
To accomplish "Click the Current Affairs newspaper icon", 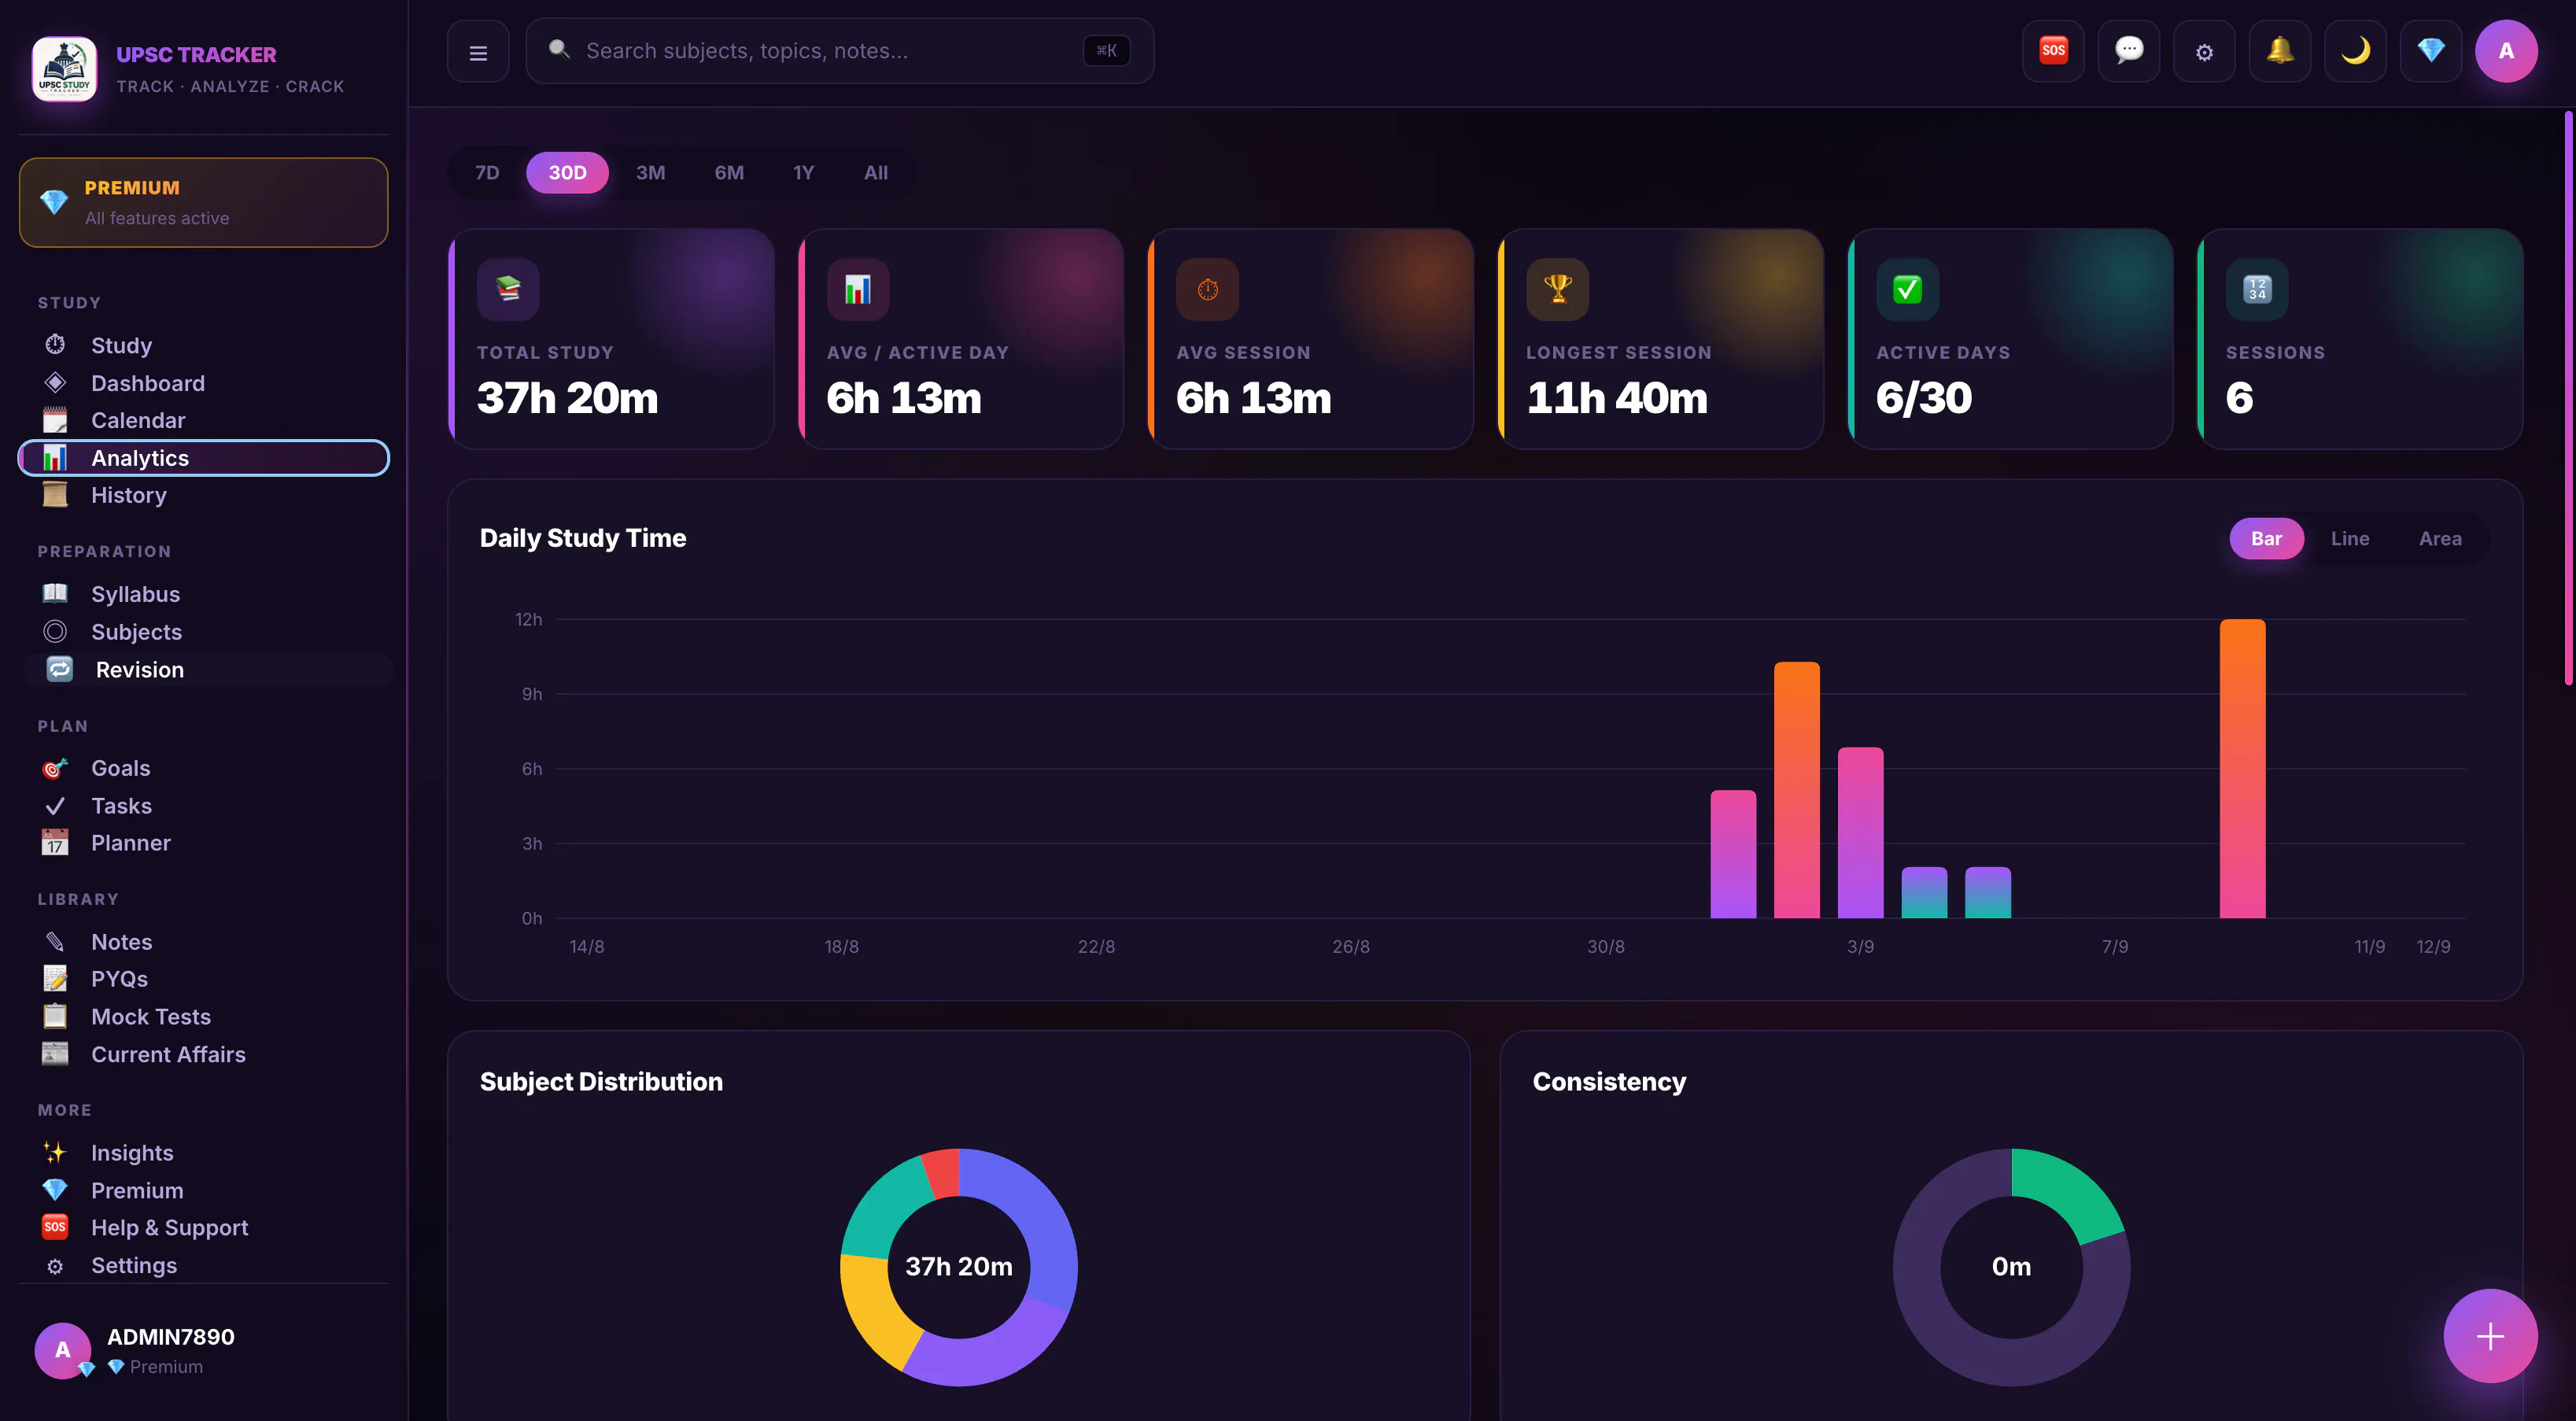I will [x=55, y=1054].
